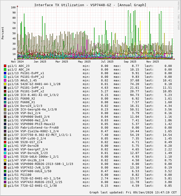Screen dimensions: 181x196
Task: Click the gi1/51 FG1100 legend label
Action: (x=19, y=175)
